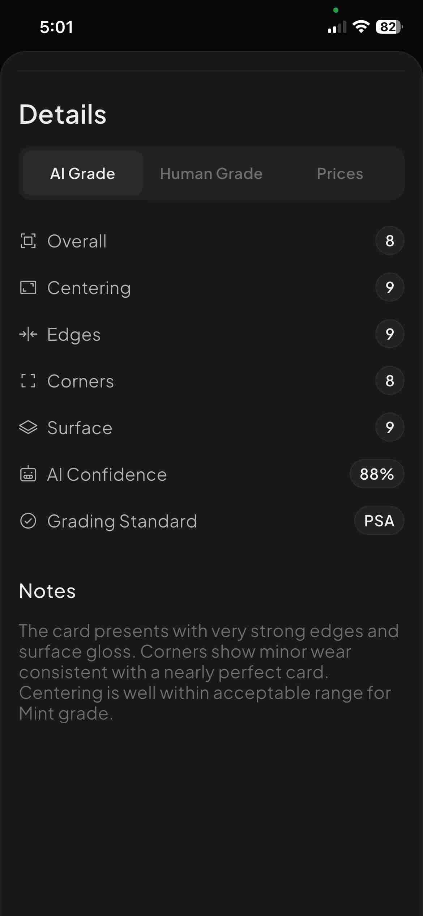Tap the AI Confidence robot icon
The width and height of the screenshot is (423, 916).
28,474
